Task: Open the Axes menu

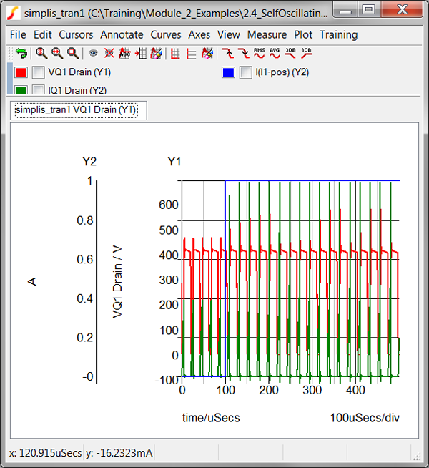Action: (x=199, y=34)
